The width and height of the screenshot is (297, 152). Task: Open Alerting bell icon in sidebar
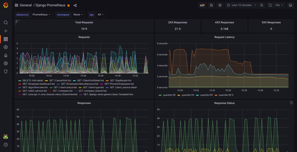[6, 55]
